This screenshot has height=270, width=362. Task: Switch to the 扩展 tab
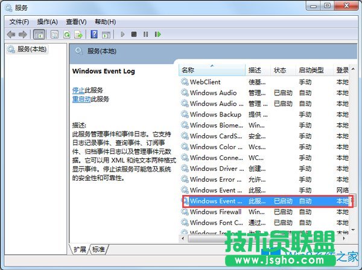coord(80,249)
